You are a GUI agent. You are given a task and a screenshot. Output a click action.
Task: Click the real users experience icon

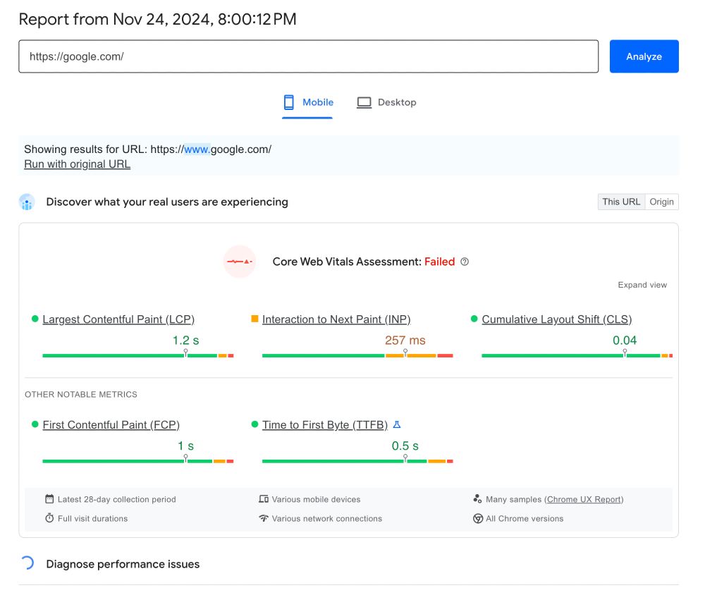[x=27, y=202]
